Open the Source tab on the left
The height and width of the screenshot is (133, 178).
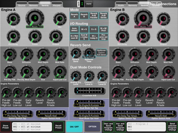pos(22,5)
